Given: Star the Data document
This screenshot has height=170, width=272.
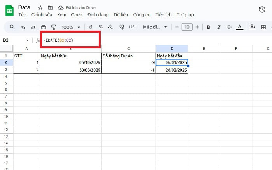Looking at the screenshot, I should pyautogui.click(x=41, y=8).
